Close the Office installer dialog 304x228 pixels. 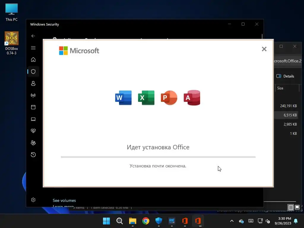point(264,49)
